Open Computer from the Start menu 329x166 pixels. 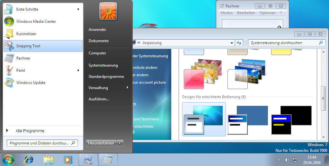97,53
